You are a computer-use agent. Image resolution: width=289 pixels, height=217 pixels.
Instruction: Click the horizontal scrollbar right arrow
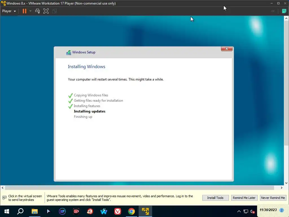click(x=281, y=188)
